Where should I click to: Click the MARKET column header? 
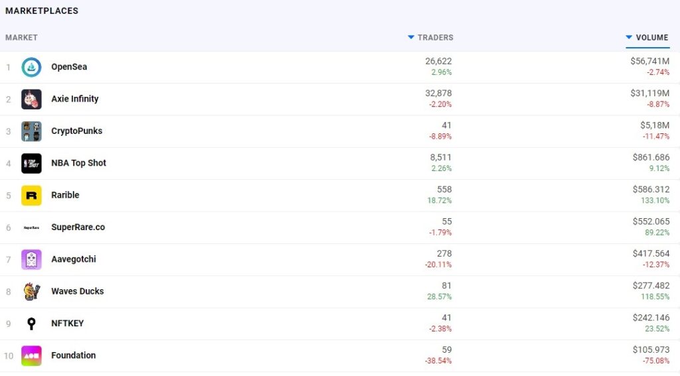pos(21,38)
